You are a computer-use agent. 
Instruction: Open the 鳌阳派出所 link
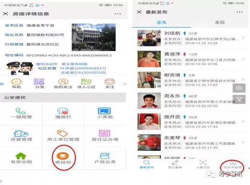click(x=47, y=64)
